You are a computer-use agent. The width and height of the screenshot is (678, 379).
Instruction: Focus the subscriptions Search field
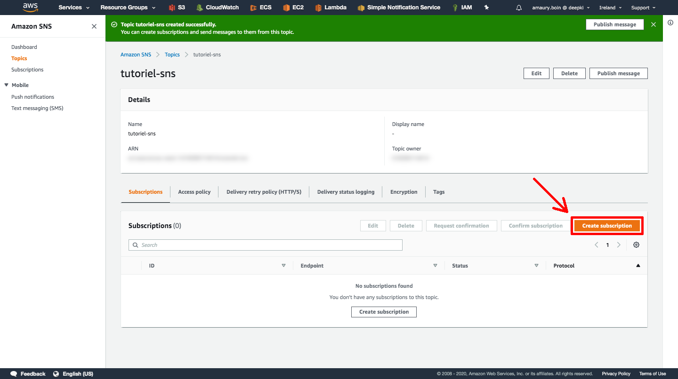[x=266, y=245]
